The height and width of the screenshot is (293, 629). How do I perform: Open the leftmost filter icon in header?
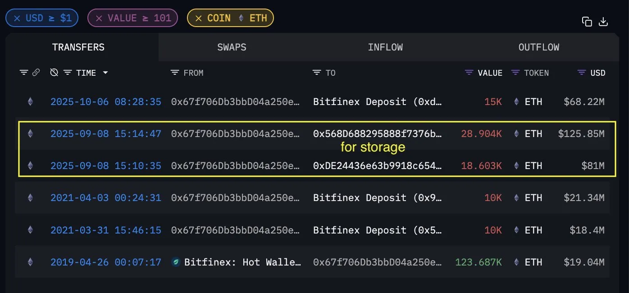(x=24, y=73)
